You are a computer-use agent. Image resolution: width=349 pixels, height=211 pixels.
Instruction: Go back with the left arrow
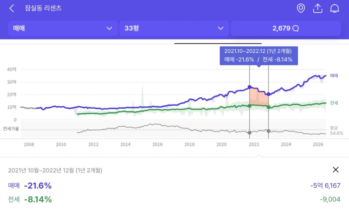(x=12, y=8)
